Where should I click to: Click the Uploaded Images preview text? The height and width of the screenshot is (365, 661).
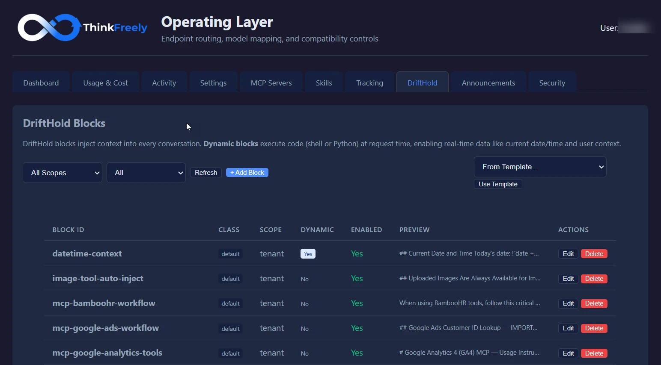pyautogui.click(x=470, y=278)
